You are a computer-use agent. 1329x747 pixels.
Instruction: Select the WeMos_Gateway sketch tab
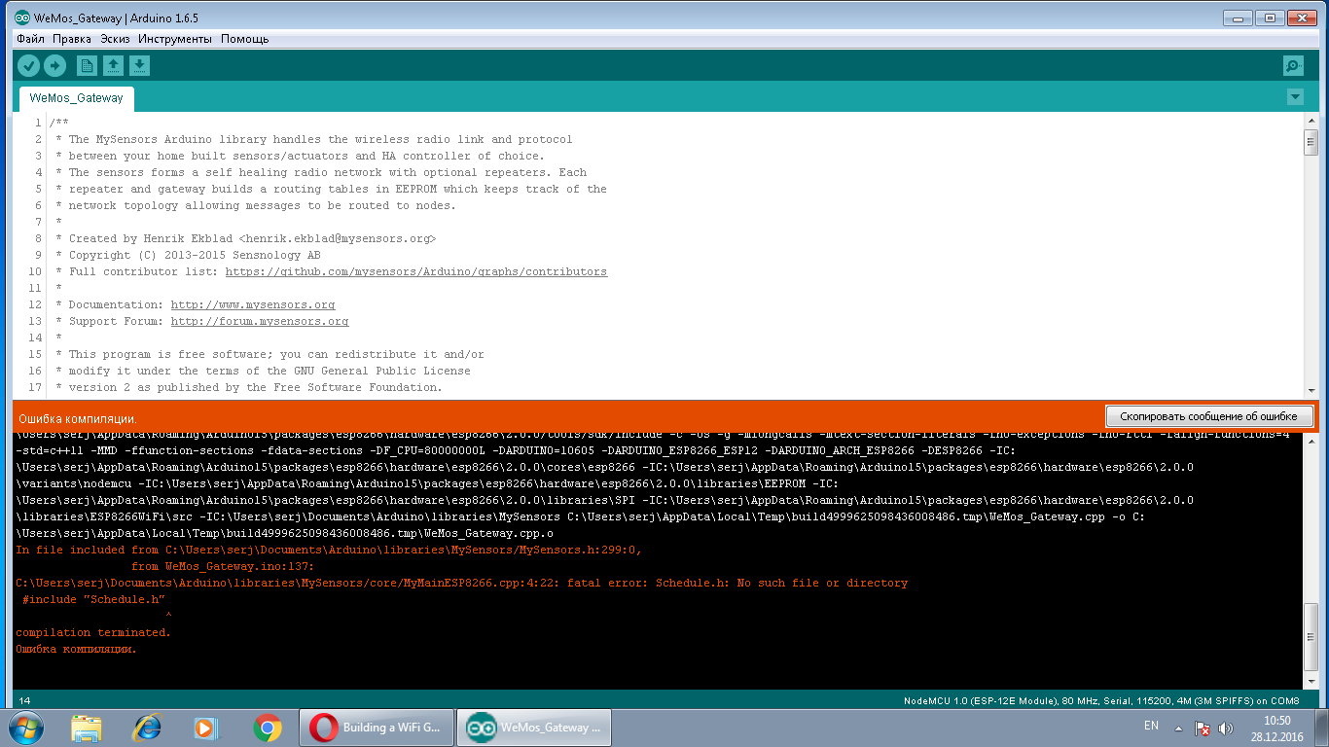point(77,98)
